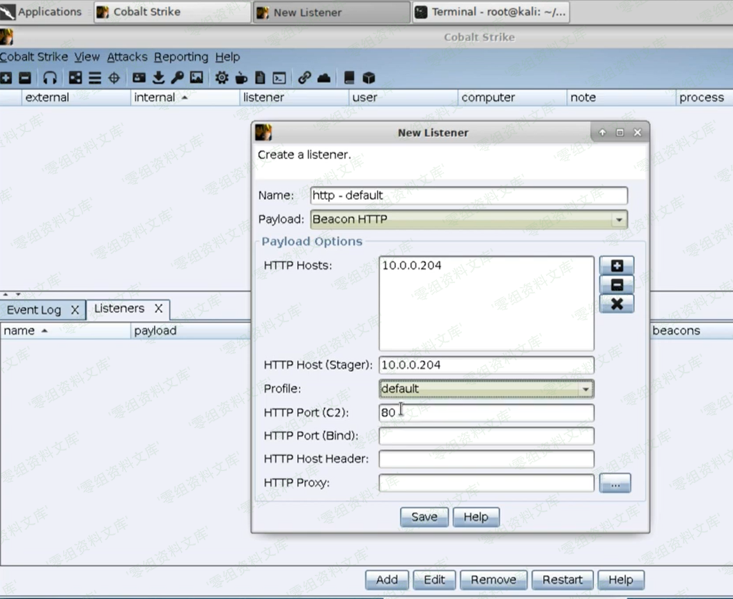Image resolution: width=733 pixels, height=599 pixels.
Task: Click the HTTP Port (C2) field
Action: tap(486, 413)
